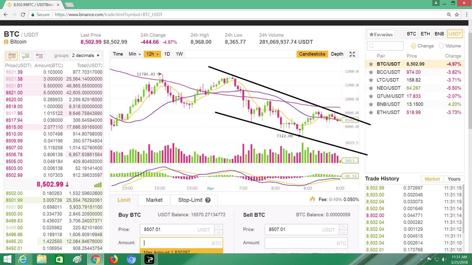Open the 12h interval dropdown
This screenshot has width=472, height=265.
point(152,54)
